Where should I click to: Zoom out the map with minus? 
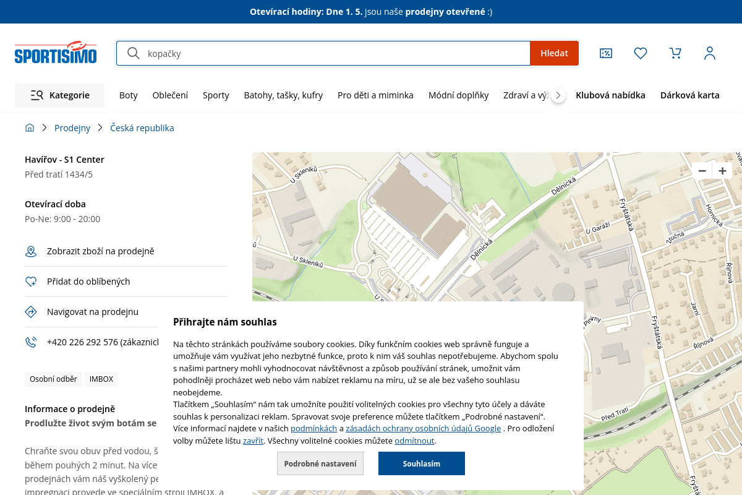pyautogui.click(x=702, y=171)
